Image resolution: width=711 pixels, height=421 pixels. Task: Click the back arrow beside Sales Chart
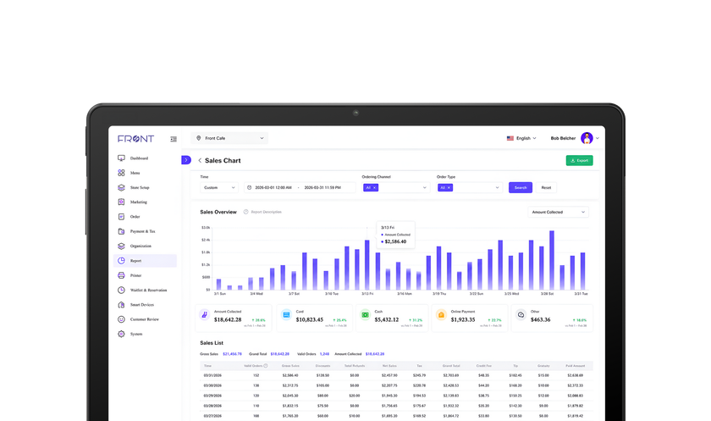pos(200,161)
